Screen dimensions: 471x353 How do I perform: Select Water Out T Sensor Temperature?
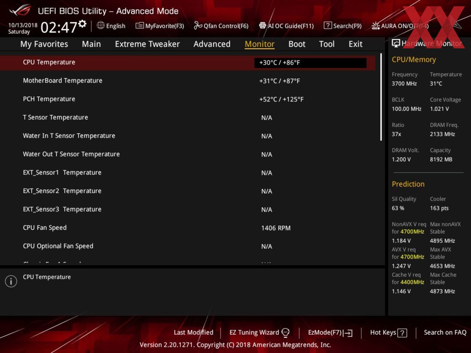[188, 154]
